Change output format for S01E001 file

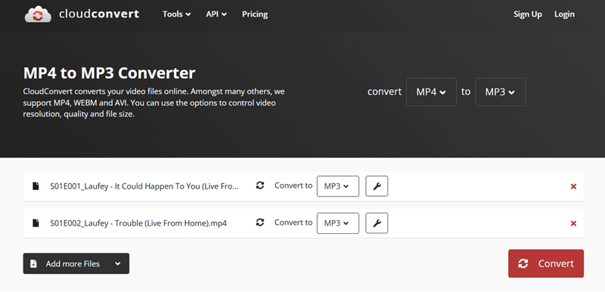[337, 186]
